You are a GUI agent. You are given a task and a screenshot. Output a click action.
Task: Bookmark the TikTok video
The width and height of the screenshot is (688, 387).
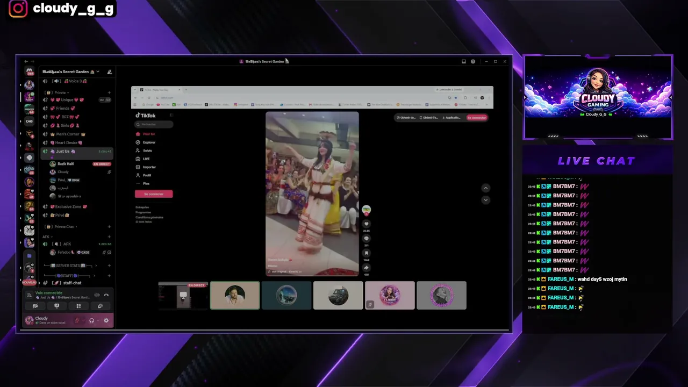point(366,253)
